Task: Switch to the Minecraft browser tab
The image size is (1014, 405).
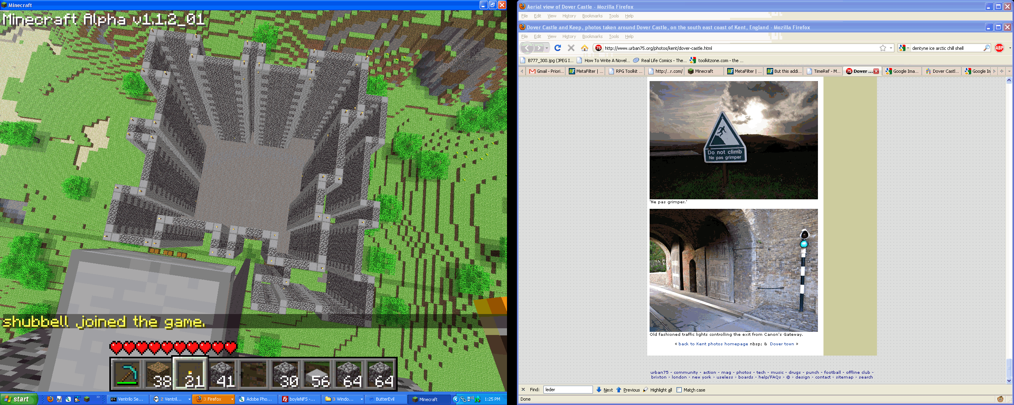Action: [x=704, y=71]
